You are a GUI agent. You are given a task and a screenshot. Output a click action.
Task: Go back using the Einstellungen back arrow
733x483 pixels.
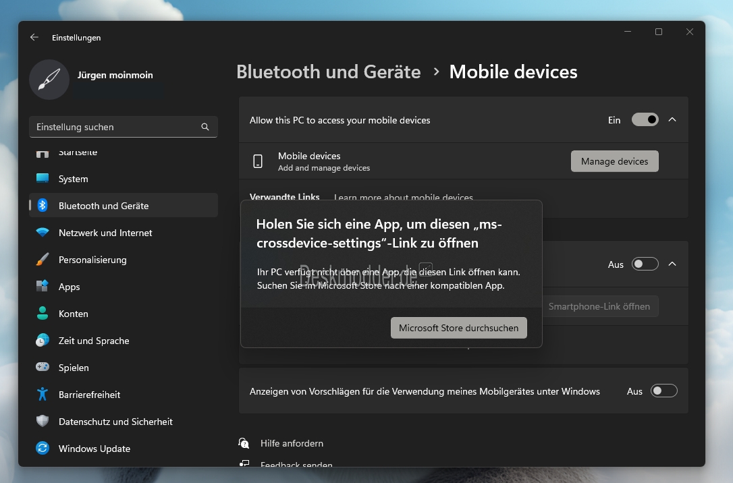(x=34, y=37)
